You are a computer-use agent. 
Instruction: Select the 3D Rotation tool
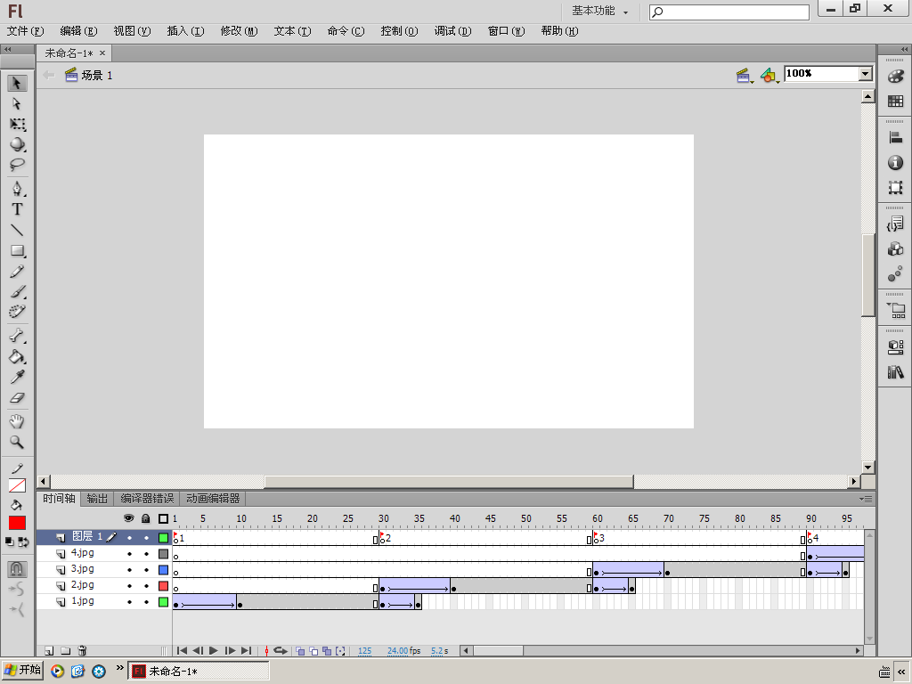pos(17,144)
